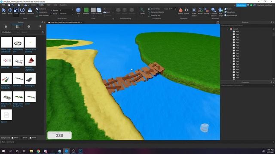This screenshot has width=275, height=154.
Task: Collapse the Model node in Explorer
Action: 228,29
